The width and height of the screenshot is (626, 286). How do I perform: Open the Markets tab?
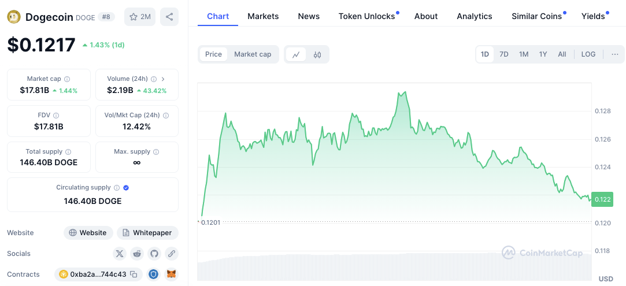point(263,16)
